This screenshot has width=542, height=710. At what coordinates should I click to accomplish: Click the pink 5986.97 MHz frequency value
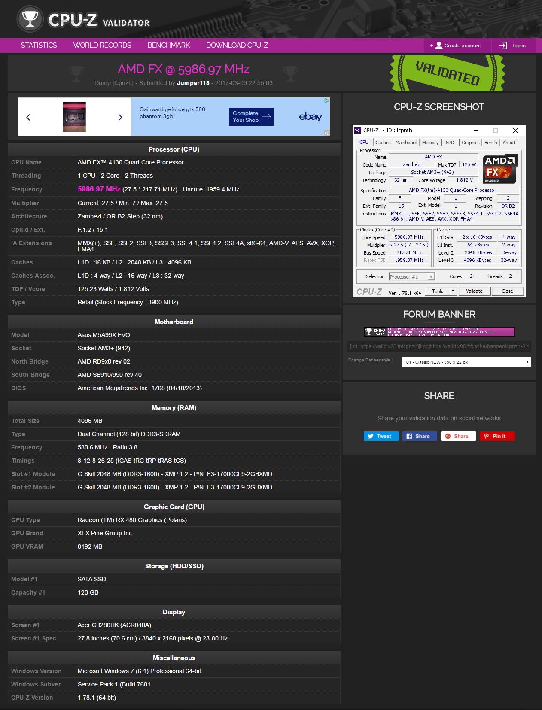click(99, 189)
